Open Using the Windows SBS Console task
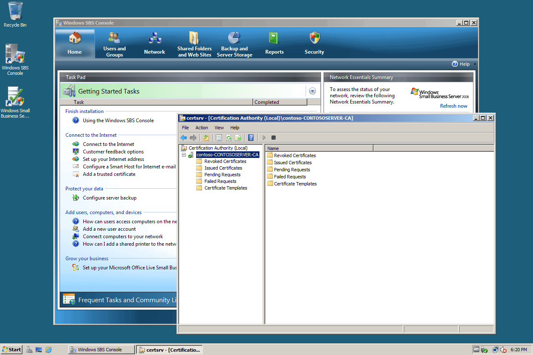 [118, 121]
